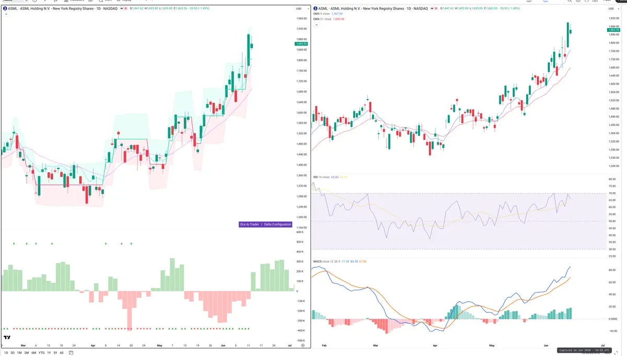Open the right chart's ASML symbol title

(x=374, y=8)
